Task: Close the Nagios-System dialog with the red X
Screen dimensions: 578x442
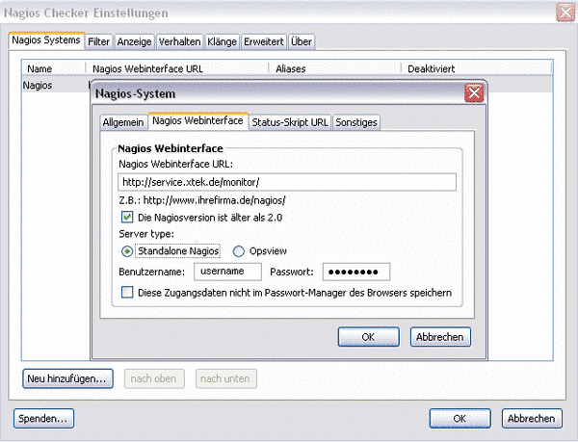Action: tap(473, 93)
